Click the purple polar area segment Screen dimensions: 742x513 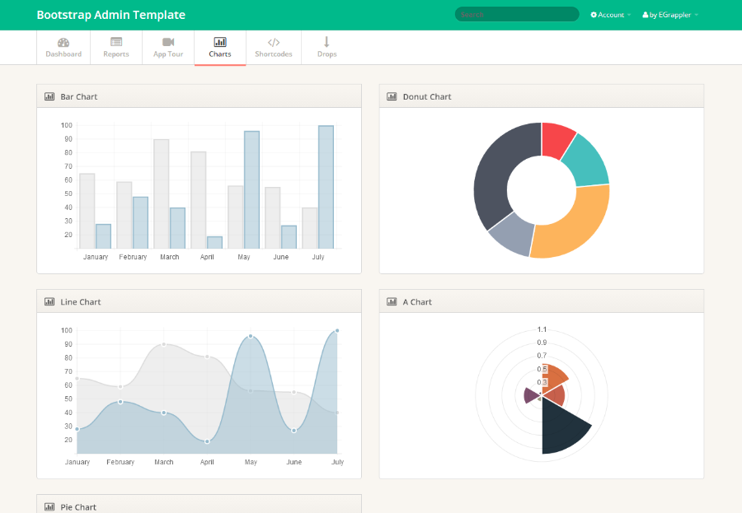[x=530, y=395]
